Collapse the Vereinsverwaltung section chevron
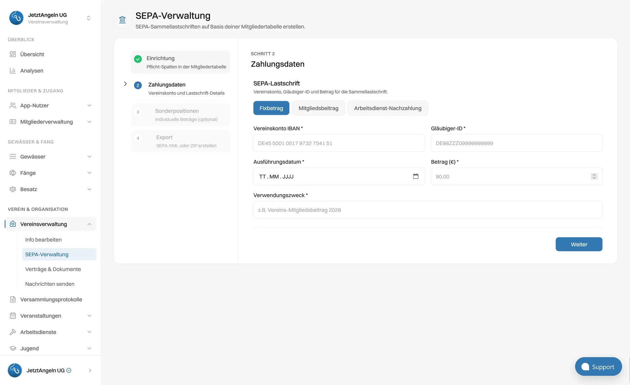This screenshot has height=385, width=630. click(89, 224)
